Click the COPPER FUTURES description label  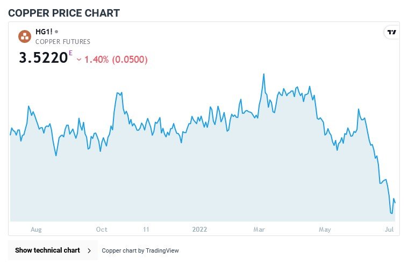(x=63, y=41)
